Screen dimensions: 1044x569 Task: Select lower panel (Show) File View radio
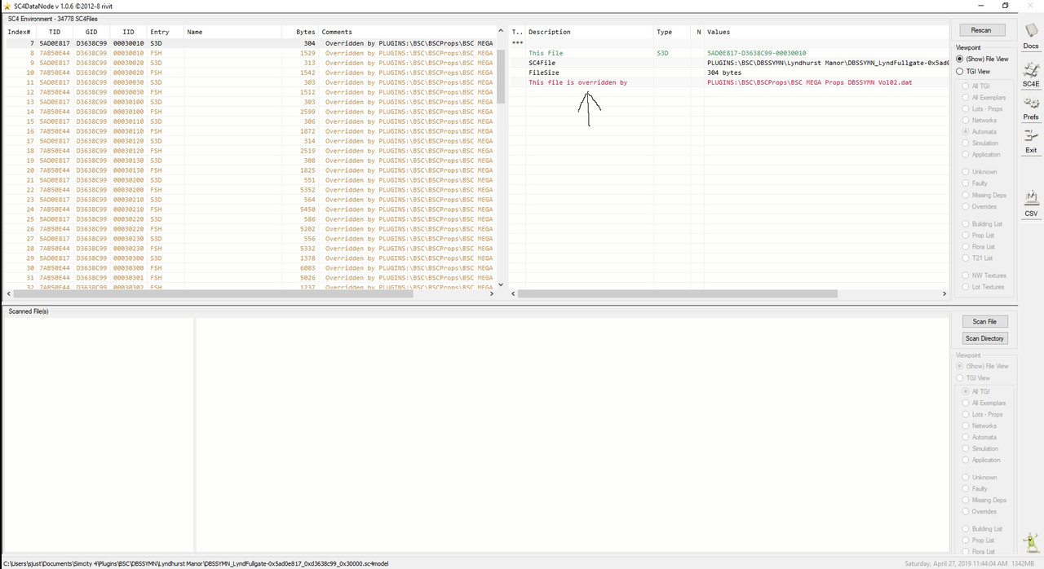click(982, 366)
